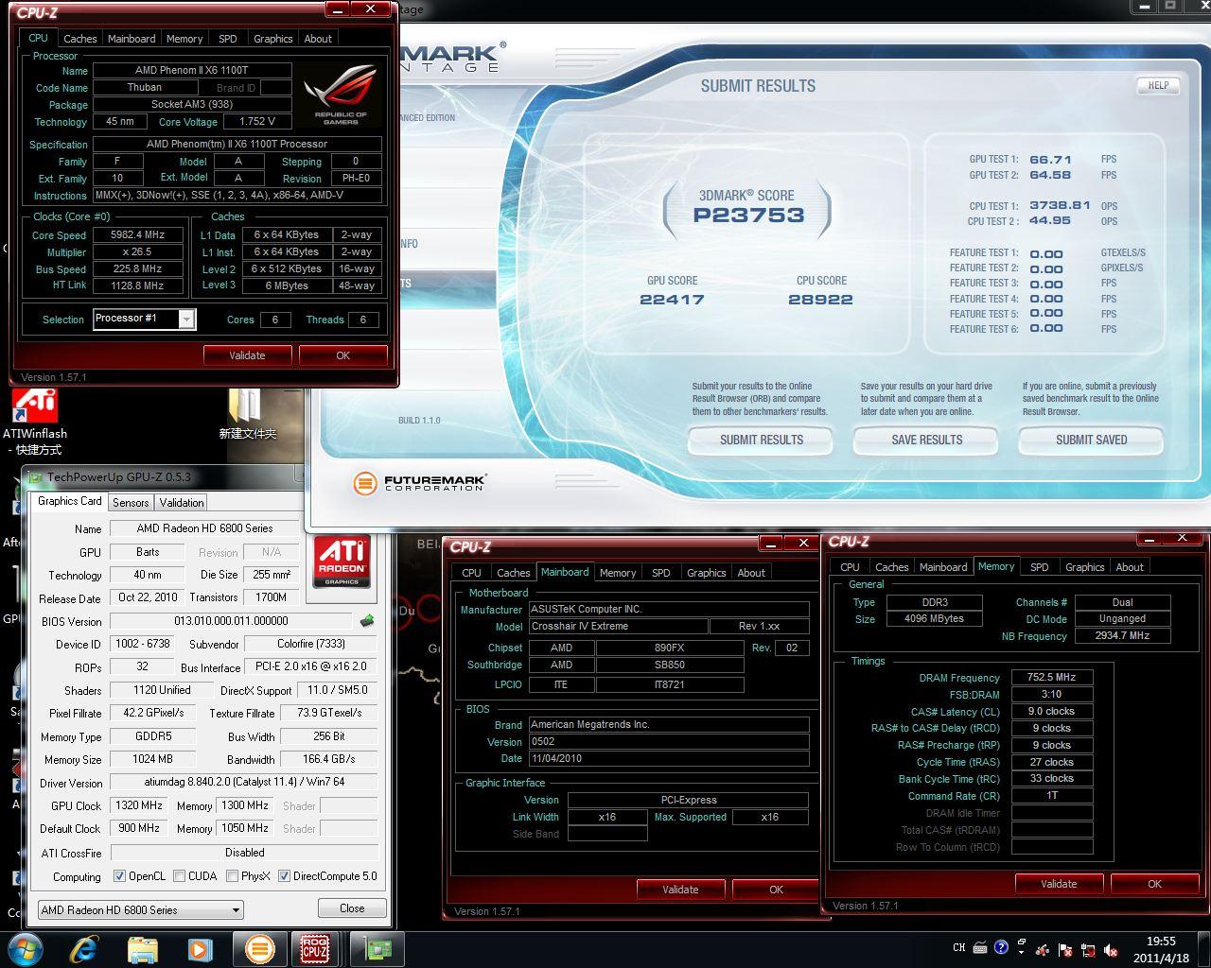Switch to GPU-Z taskbar button
This screenshot has width=1211, height=968.
(x=378, y=948)
